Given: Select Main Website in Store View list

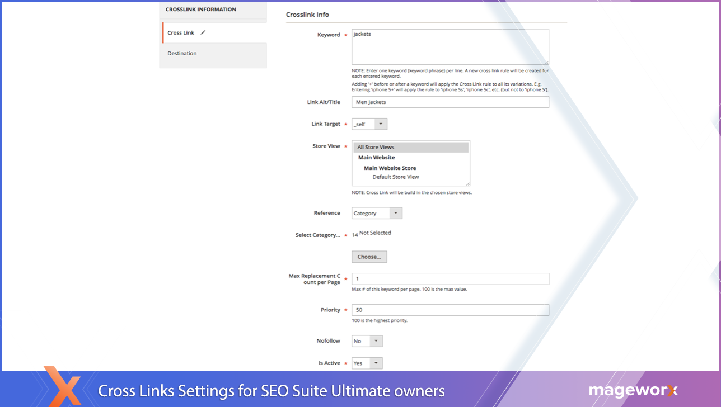Looking at the screenshot, I should pos(377,158).
